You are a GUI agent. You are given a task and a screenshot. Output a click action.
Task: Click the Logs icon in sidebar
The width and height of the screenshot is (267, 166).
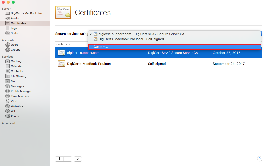[8, 28]
